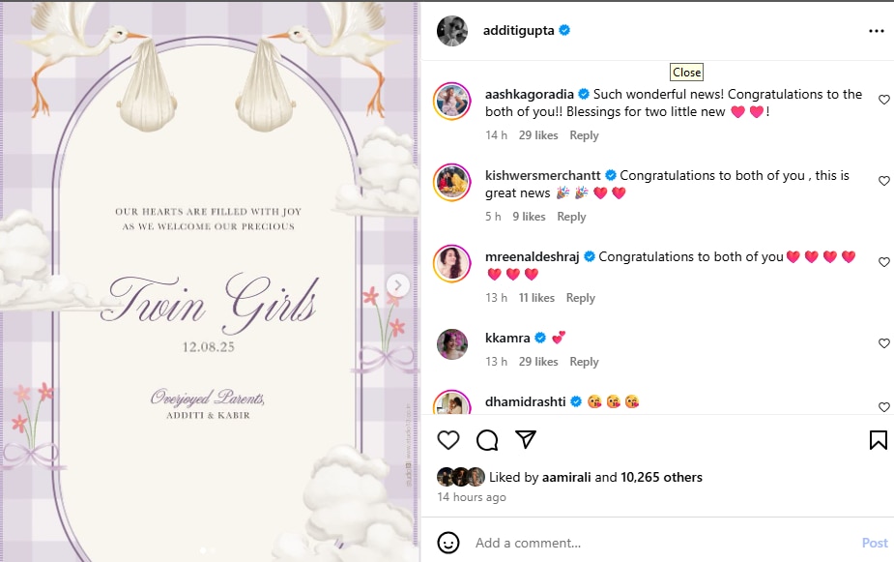This screenshot has width=894, height=562.
Task: Like the post with heart icon
Action: 448,440
